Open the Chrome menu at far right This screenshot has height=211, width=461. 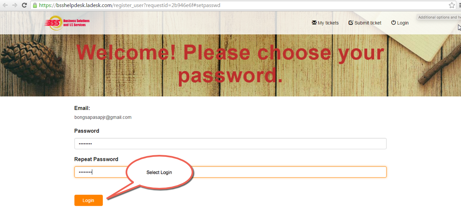coord(460,5)
